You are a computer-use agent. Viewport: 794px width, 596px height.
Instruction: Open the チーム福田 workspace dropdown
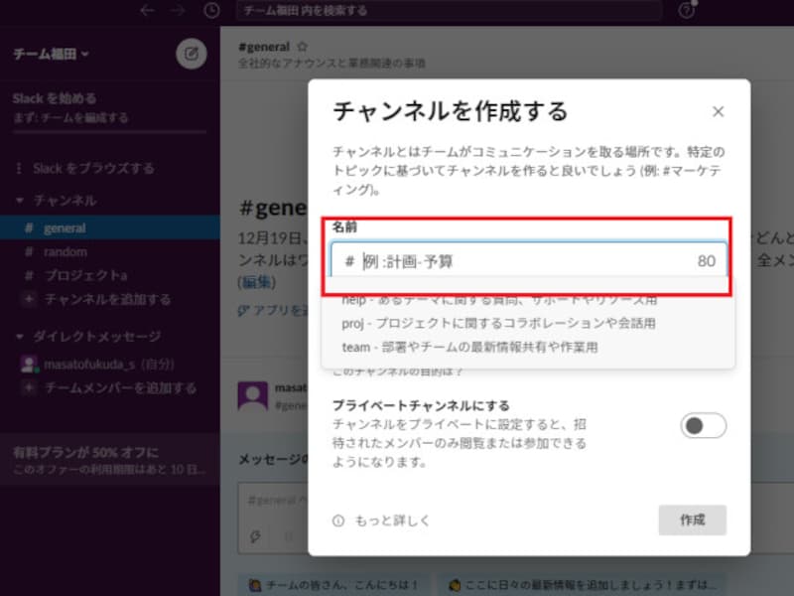pyautogui.click(x=51, y=54)
